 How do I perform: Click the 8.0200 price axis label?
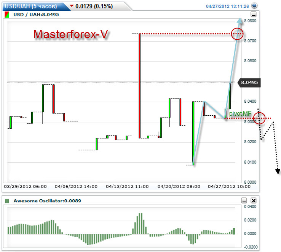pyautogui.click(x=250, y=142)
